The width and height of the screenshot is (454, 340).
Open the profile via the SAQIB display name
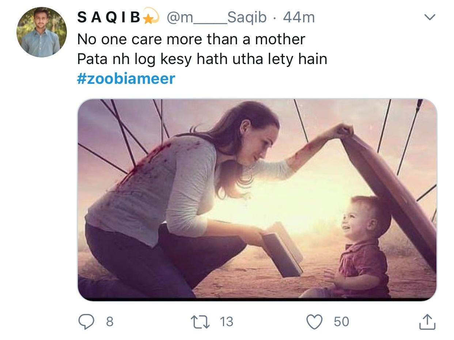[109, 17]
